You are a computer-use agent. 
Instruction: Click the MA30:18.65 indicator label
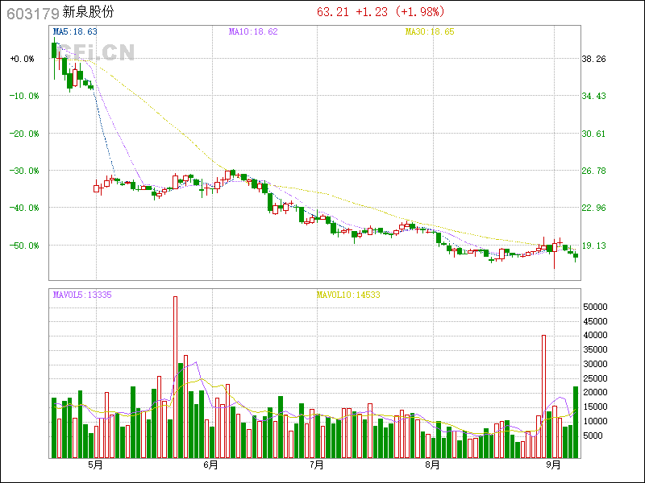pos(430,31)
